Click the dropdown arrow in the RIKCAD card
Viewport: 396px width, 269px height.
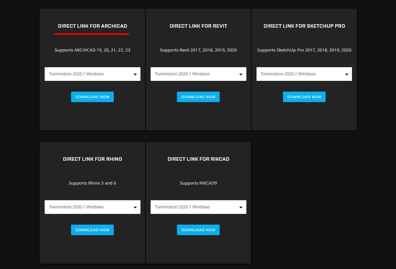point(241,208)
